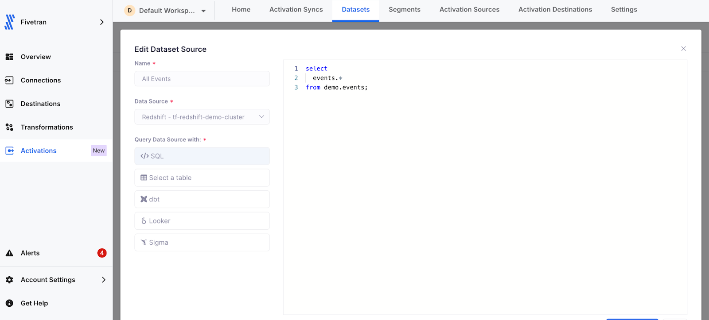
Task: Click the New badge beside Activations
Action: pyautogui.click(x=99, y=150)
